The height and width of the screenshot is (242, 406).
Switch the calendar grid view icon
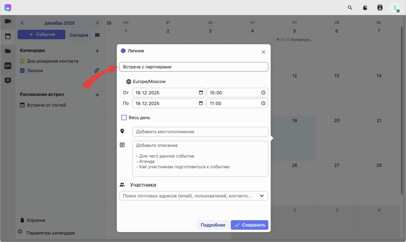(x=97, y=35)
